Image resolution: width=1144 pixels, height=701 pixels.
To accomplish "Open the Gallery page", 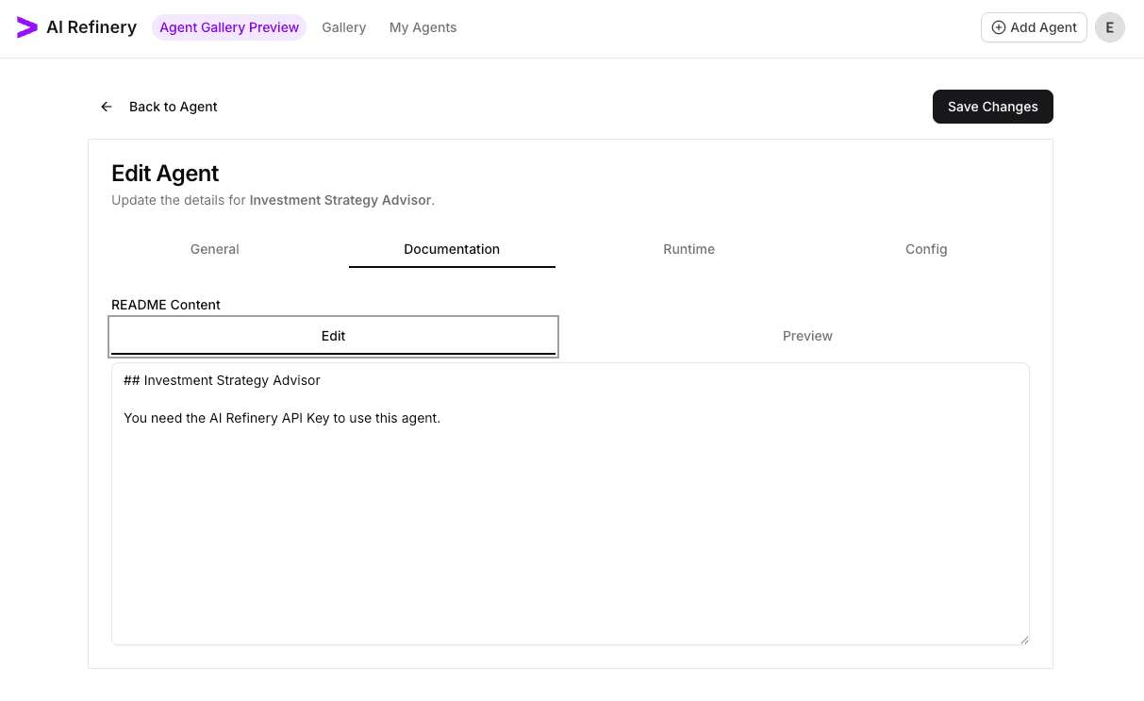I will tap(343, 27).
